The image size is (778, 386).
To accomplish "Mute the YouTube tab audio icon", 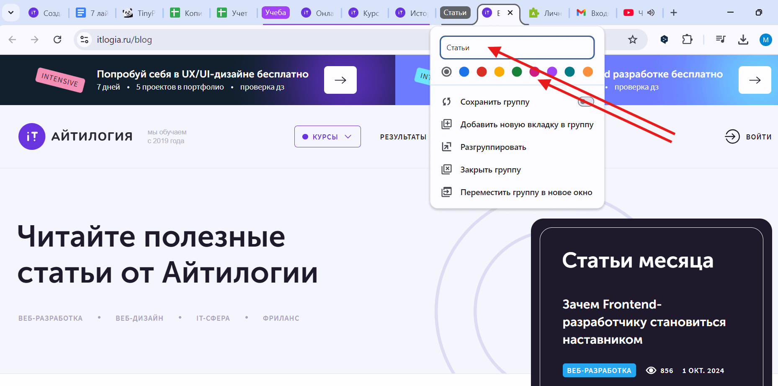I will (x=651, y=13).
